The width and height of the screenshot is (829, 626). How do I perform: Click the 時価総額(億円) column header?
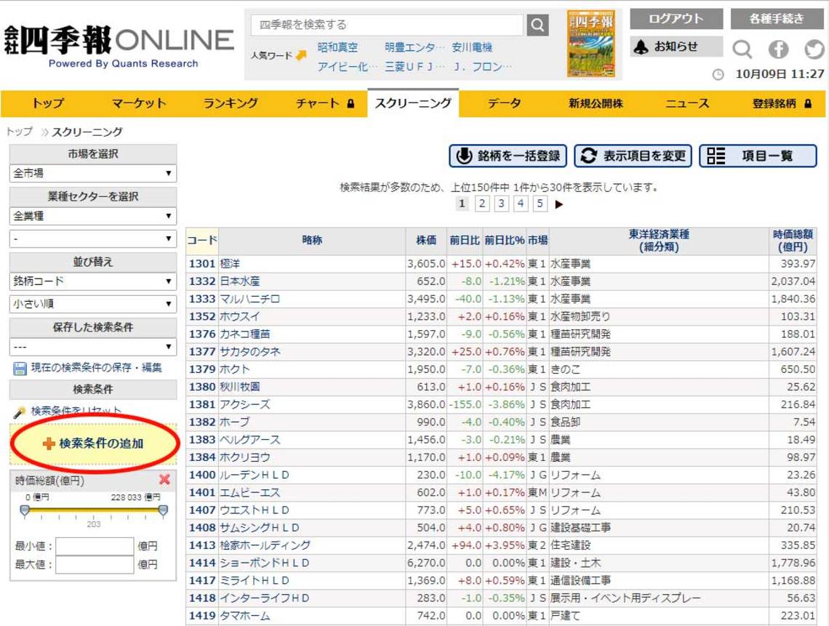(793, 241)
